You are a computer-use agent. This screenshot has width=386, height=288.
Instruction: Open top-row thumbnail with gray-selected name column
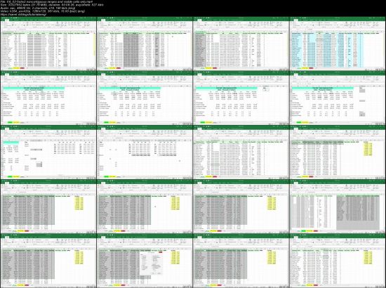click(x=241, y=44)
